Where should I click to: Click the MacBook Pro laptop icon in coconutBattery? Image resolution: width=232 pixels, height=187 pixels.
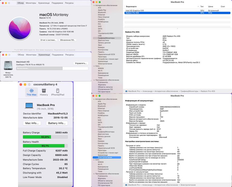pyautogui.click(x=29, y=105)
